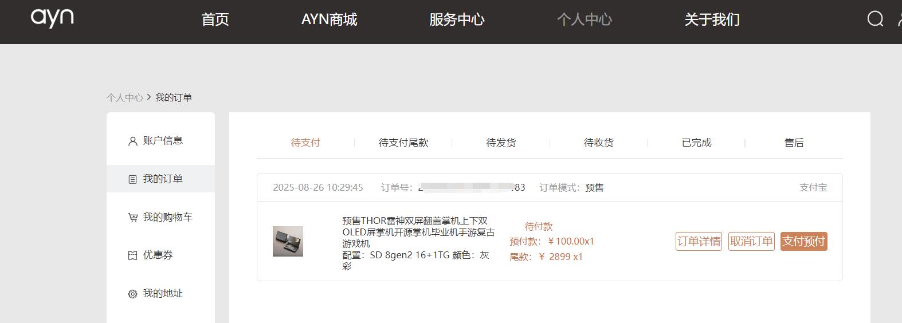
Task: Click the 尾款 ￥2899 x1 amount
Action: (x=546, y=257)
